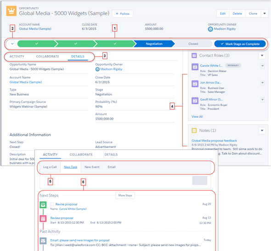
Task: Click the owner avatar in Details section
Action: (x=97, y=69)
